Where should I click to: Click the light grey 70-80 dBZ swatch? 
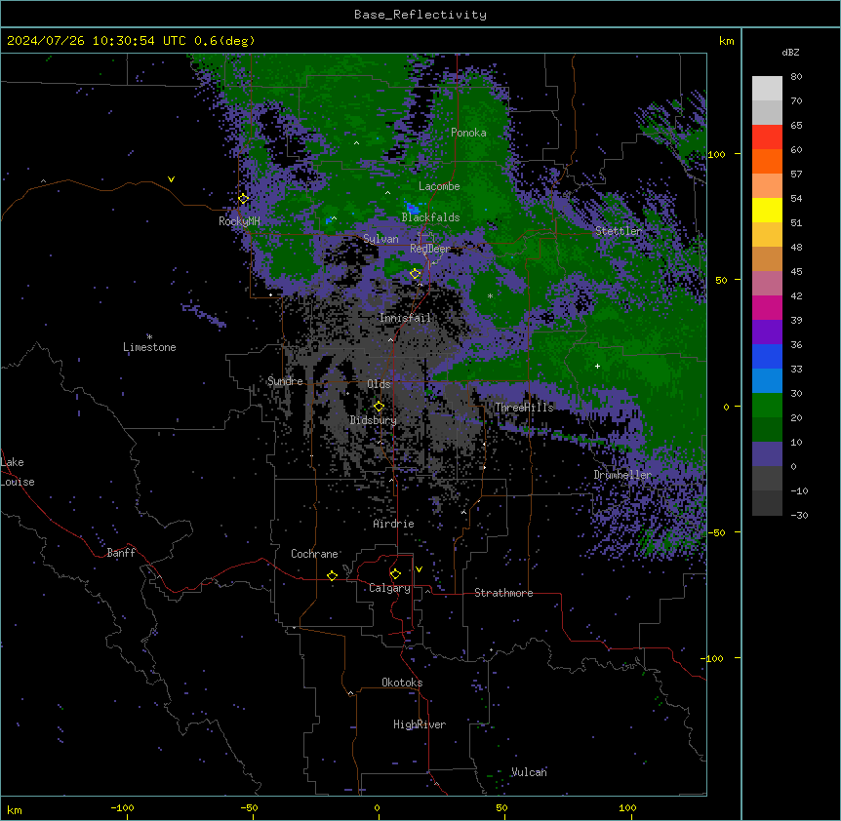767,88
